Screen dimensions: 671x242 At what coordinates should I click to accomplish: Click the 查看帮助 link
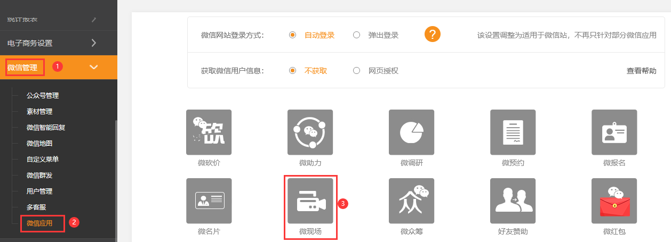coord(641,71)
